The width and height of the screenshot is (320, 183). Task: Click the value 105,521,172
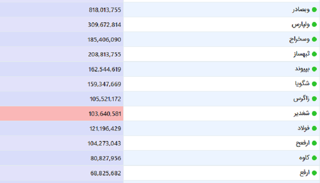[105, 99]
